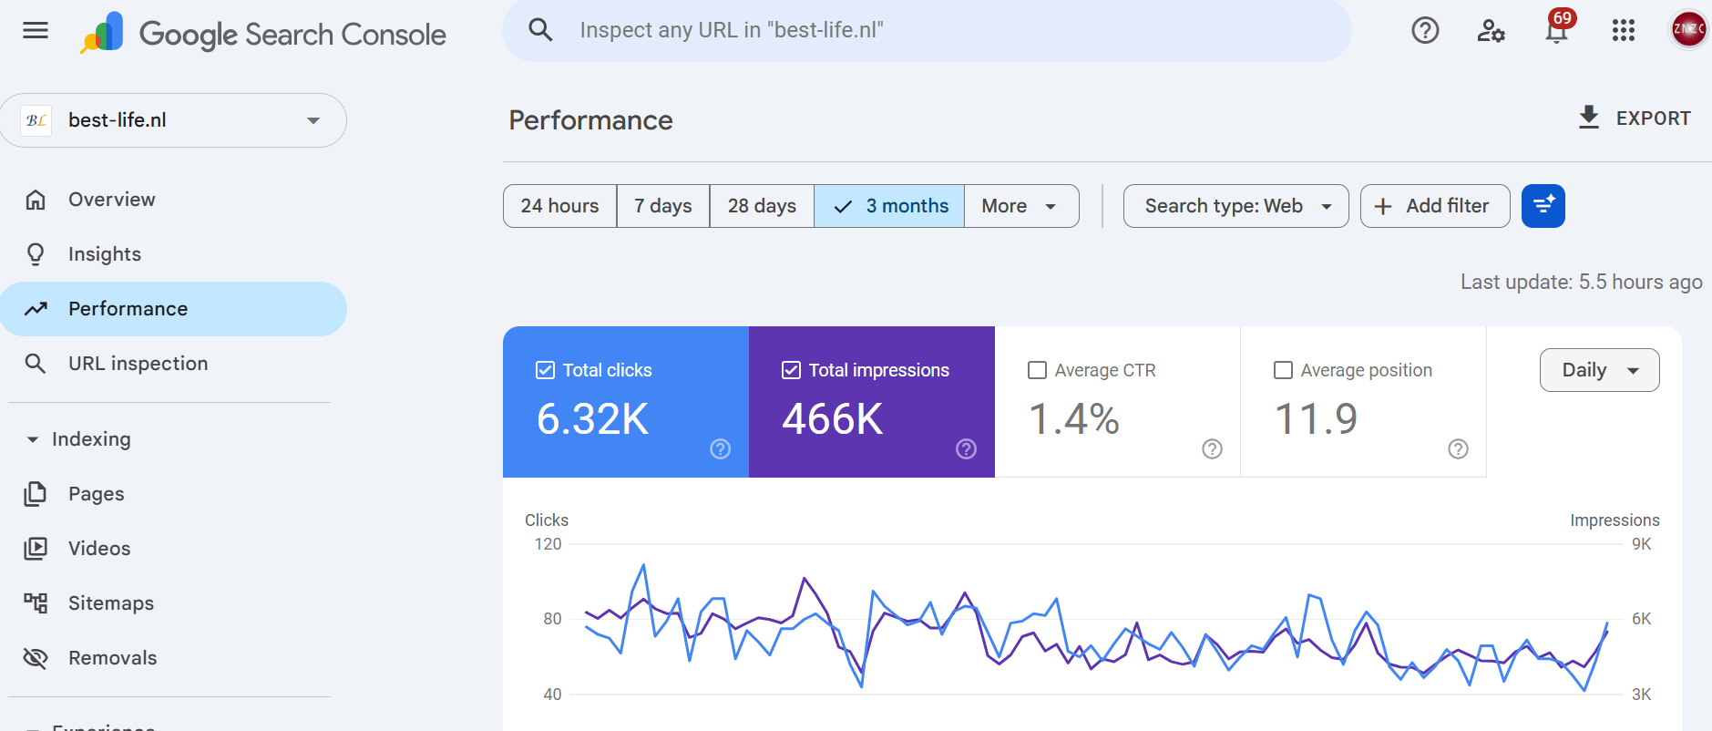Image resolution: width=1712 pixels, height=731 pixels.
Task: Open the notifications bell
Action: 1556,32
